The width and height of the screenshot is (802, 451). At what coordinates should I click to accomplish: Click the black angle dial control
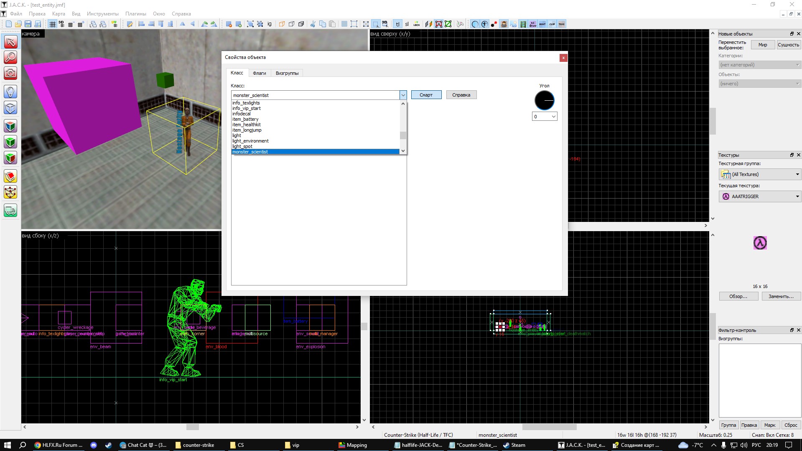(x=544, y=101)
